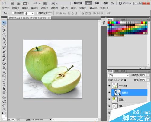This screenshot has width=151, height=122.
Task: Select the Lasso tool
Action: coord(4,31)
